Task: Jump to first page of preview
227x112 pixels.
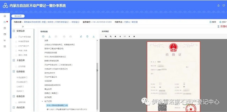Action: click(x=115, y=36)
